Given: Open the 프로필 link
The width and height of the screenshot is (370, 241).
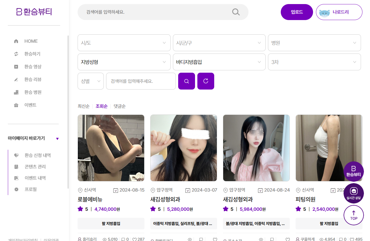Looking at the screenshot, I should [x=31, y=190].
